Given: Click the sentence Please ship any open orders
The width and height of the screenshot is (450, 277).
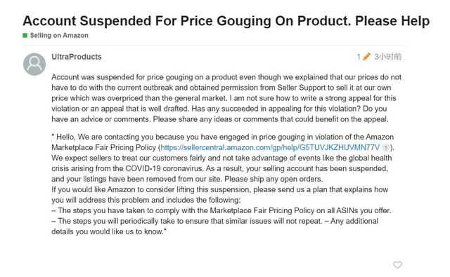Looking at the screenshot, I should point(274,179).
